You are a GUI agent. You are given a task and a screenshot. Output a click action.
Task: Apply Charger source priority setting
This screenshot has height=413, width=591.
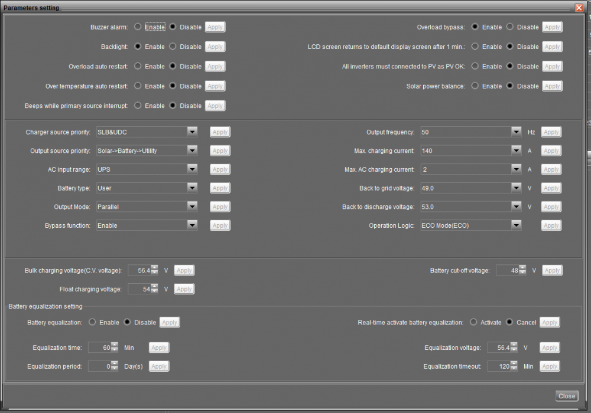tap(220, 132)
